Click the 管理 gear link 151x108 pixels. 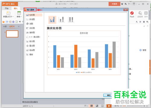(x=143, y=50)
